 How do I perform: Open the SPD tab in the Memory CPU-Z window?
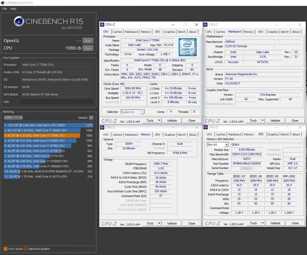click(157, 135)
